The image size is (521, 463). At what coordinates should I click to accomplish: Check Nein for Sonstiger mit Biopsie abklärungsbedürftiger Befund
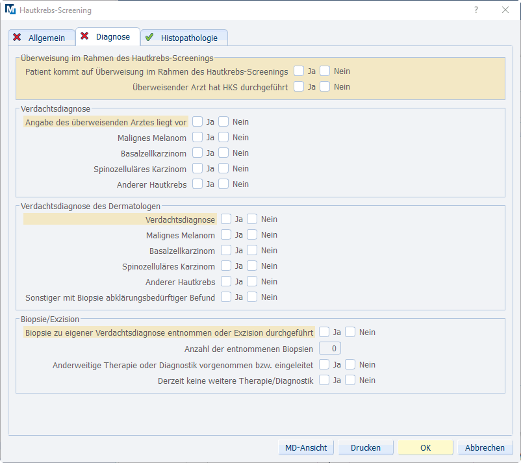pos(252,297)
